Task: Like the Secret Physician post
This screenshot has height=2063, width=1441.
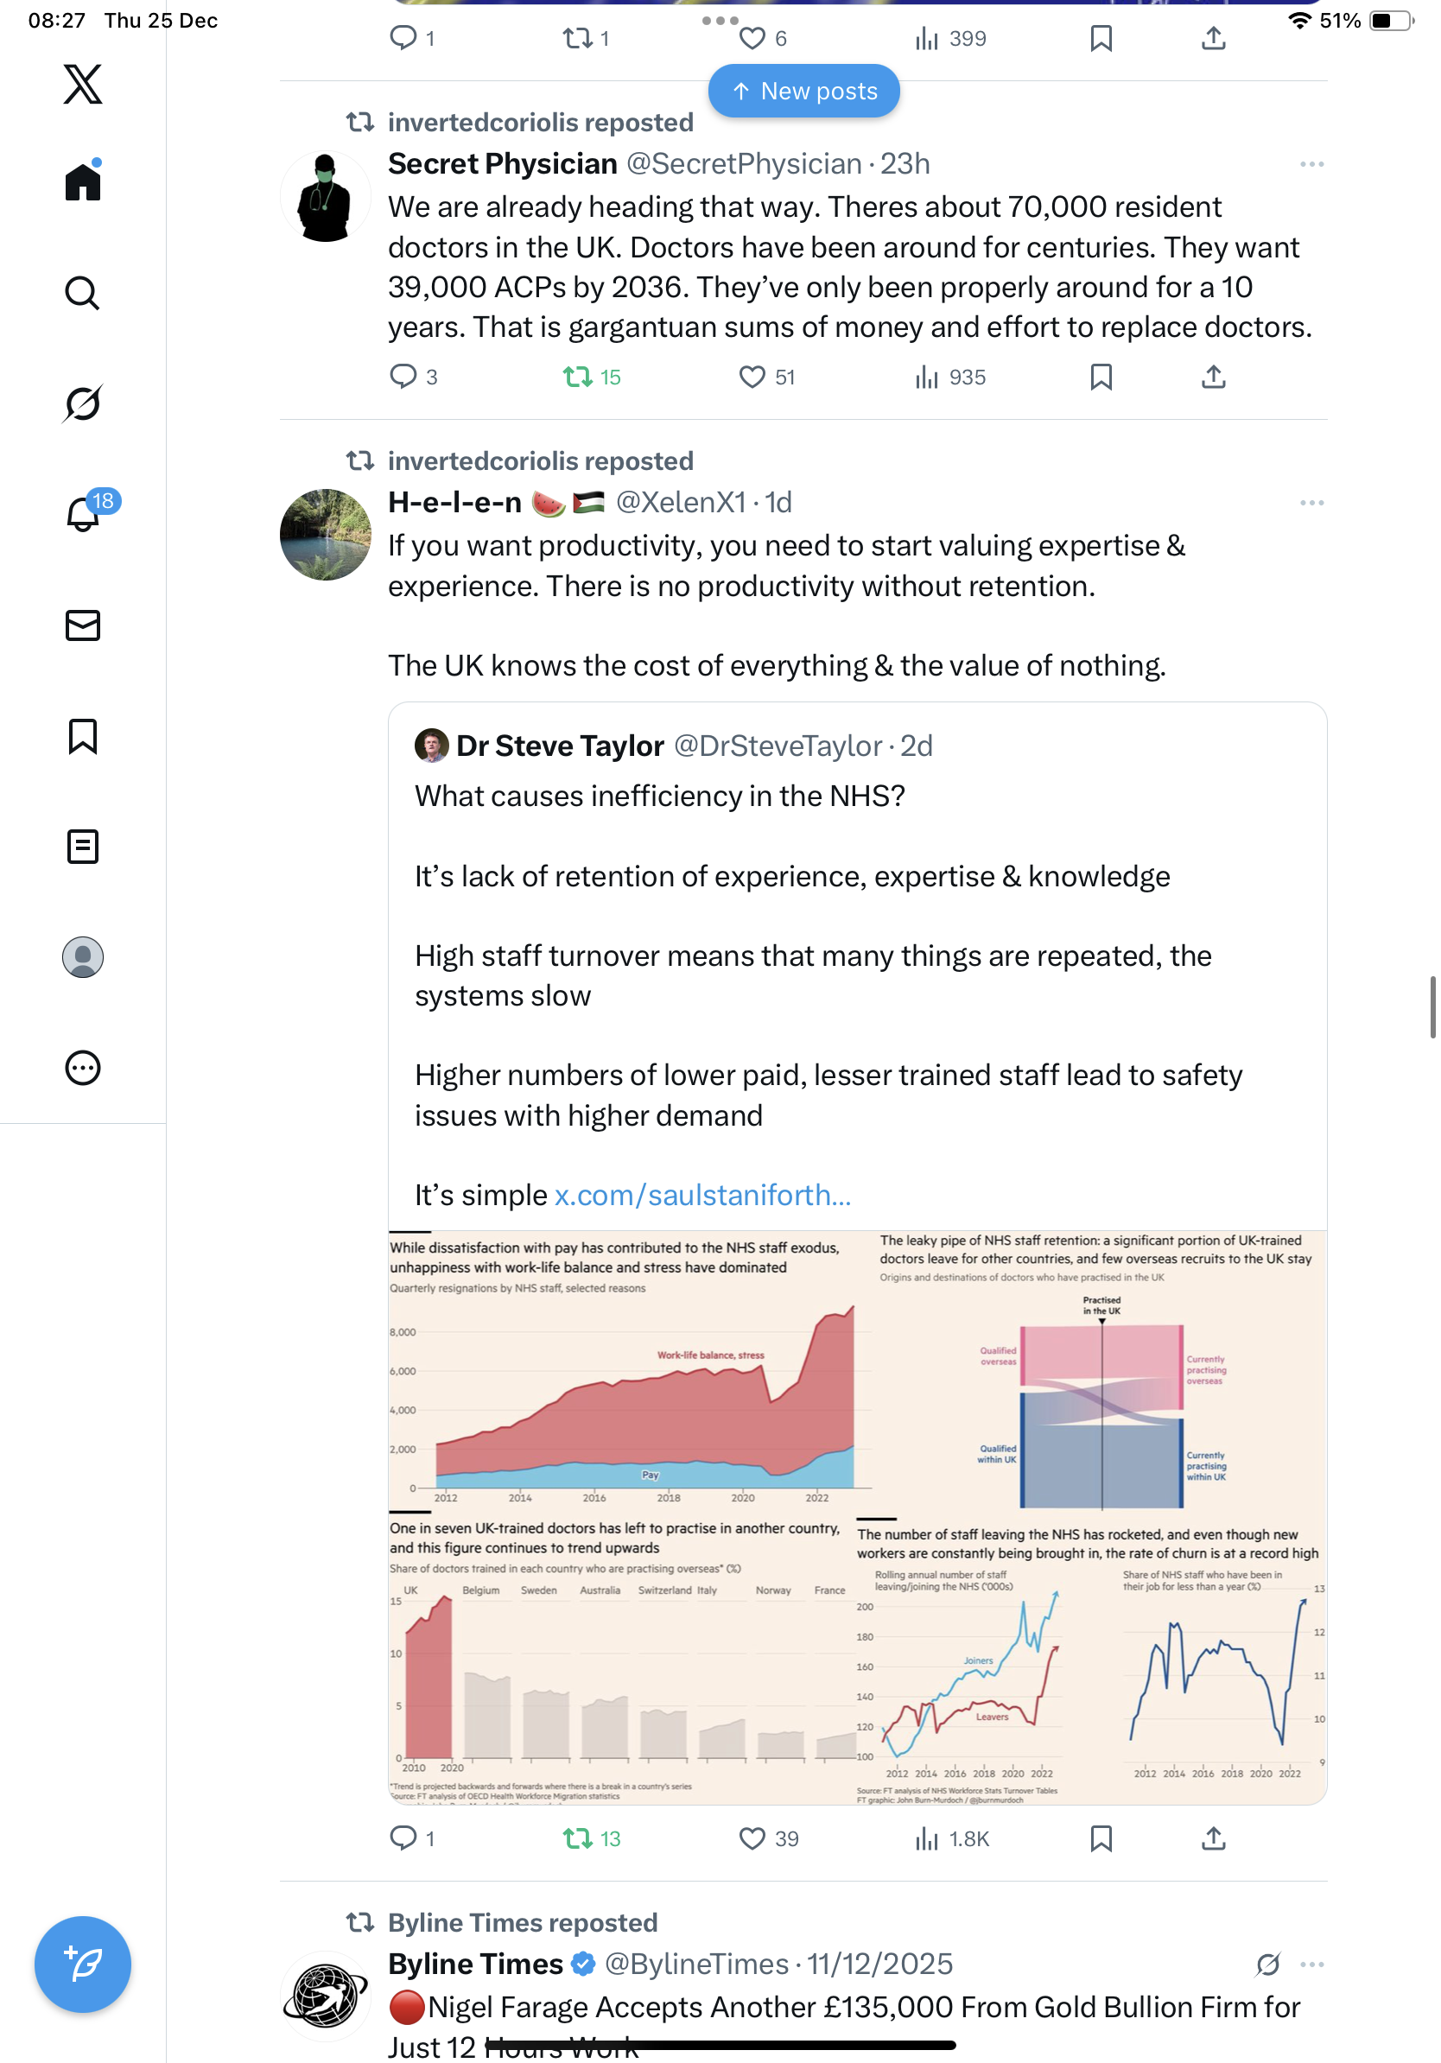Action: [x=752, y=378]
